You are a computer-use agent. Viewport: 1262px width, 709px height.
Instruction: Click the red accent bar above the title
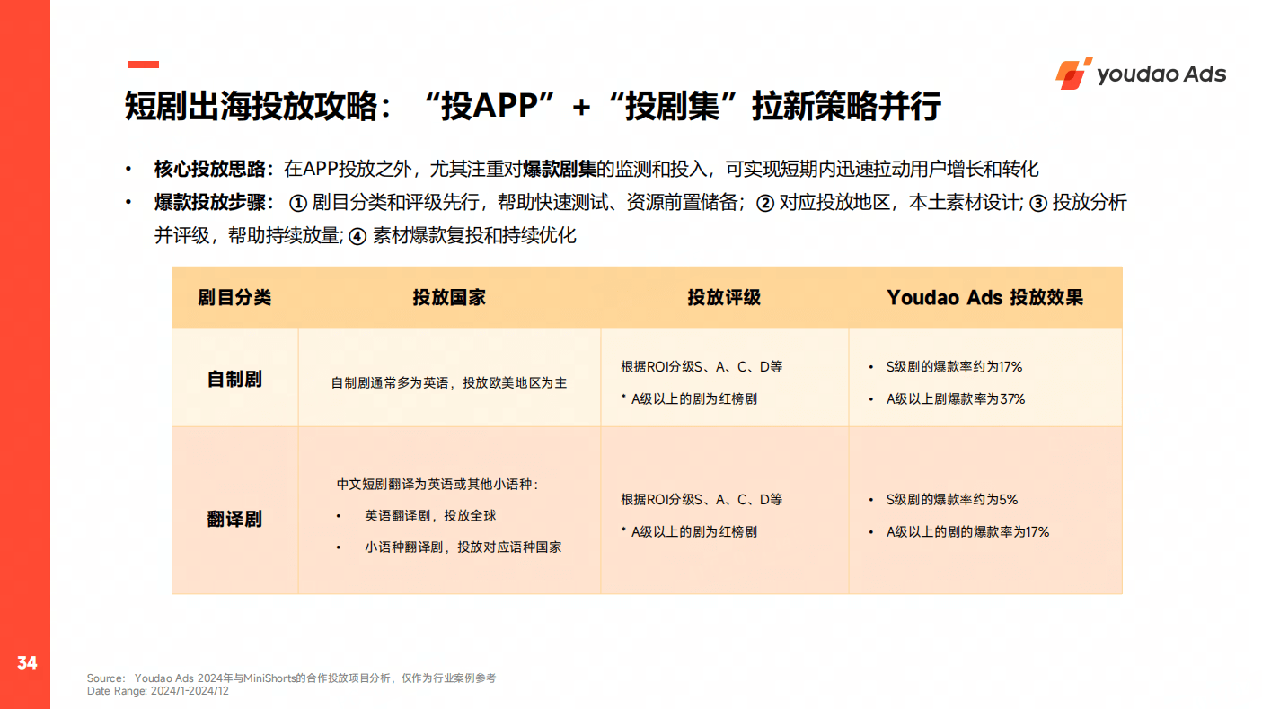(x=143, y=65)
